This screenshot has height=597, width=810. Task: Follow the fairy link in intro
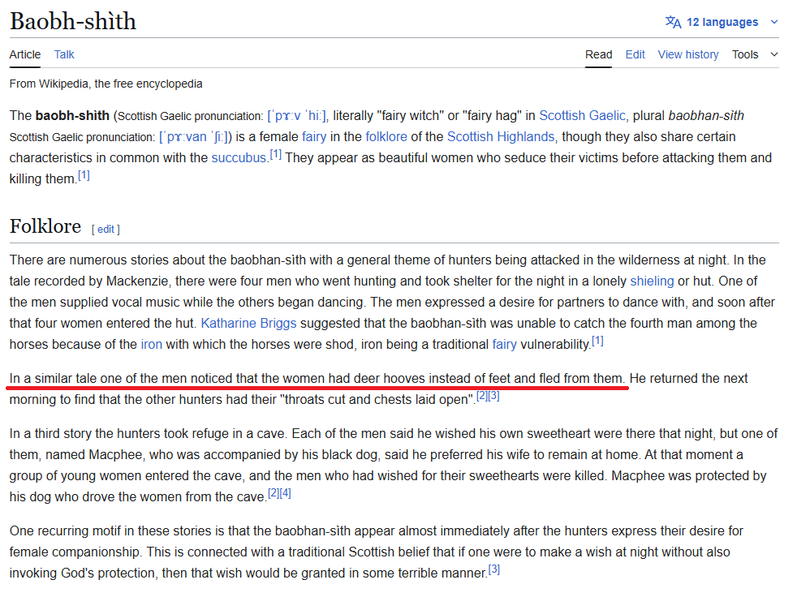pyautogui.click(x=314, y=136)
